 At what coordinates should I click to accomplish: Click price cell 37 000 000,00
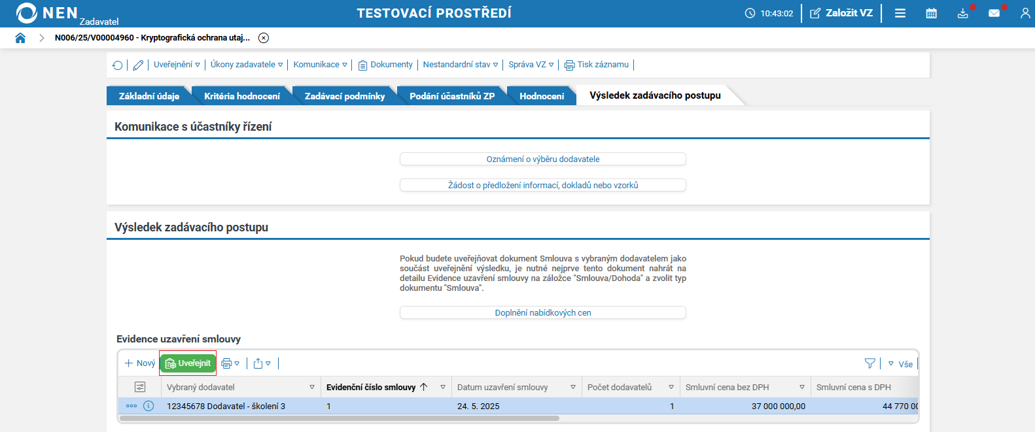tap(745, 407)
